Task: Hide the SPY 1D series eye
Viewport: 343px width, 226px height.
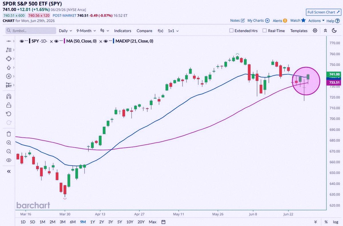Action: point(22,41)
